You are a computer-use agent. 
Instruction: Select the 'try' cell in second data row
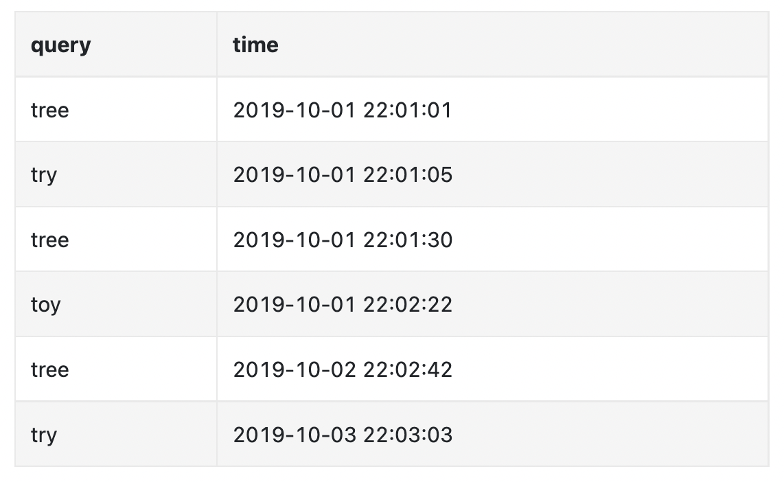tap(44, 175)
